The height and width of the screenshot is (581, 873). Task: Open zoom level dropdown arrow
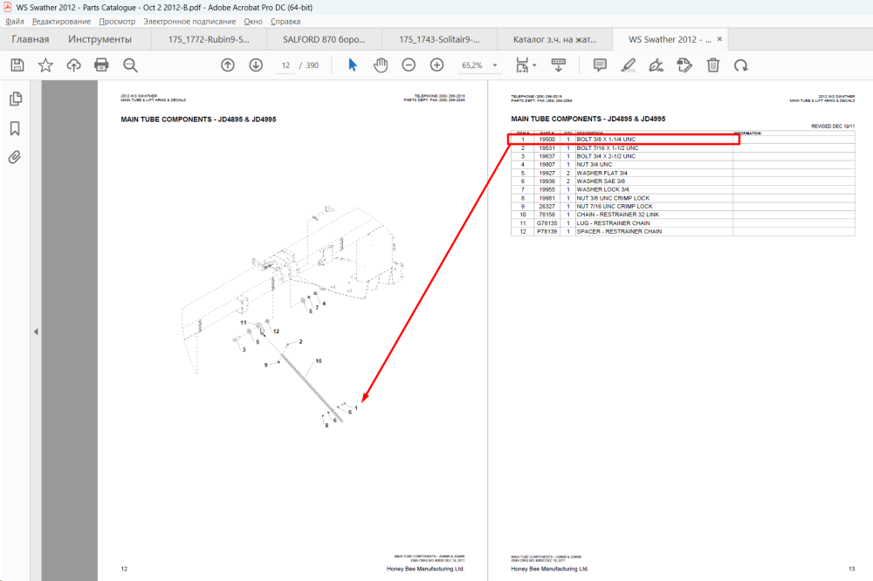[494, 65]
